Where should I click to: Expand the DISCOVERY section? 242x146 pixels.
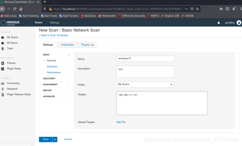pyautogui.click(x=56, y=79)
